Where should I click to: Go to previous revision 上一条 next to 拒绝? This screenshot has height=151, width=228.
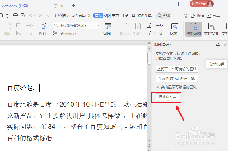[155, 25]
